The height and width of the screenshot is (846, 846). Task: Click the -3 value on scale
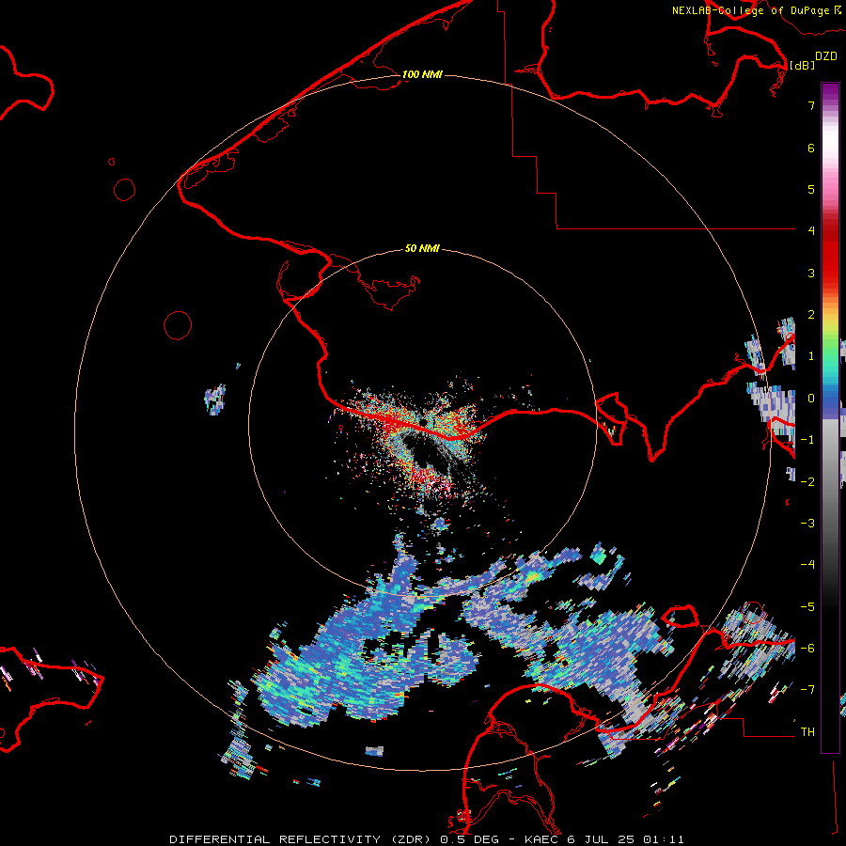point(807,523)
